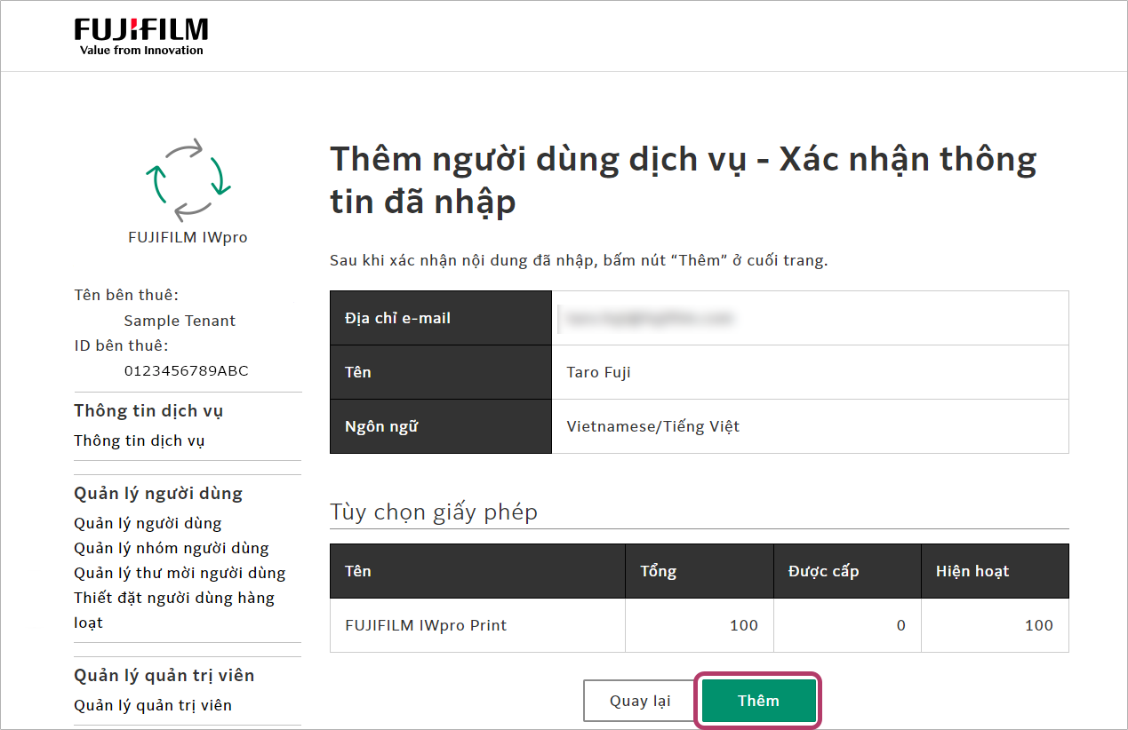Open Quản lý quản trị viên sidebar link
Image resolution: width=1128 pixels, height=730 pixels.
[x=153, y=705]
